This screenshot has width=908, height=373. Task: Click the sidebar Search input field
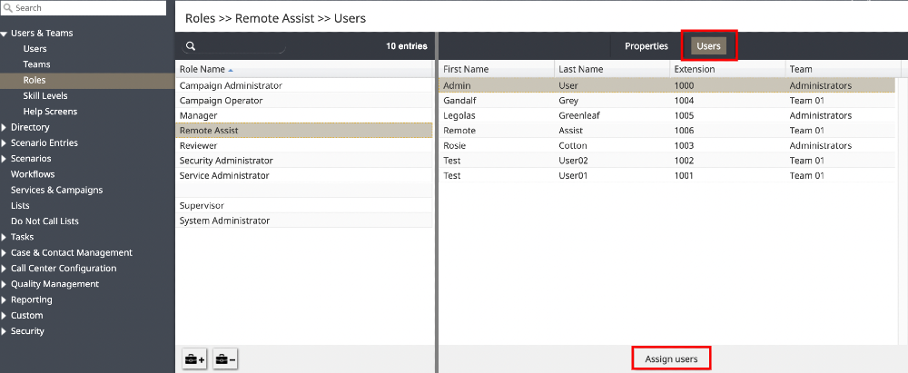click(89, 8)
